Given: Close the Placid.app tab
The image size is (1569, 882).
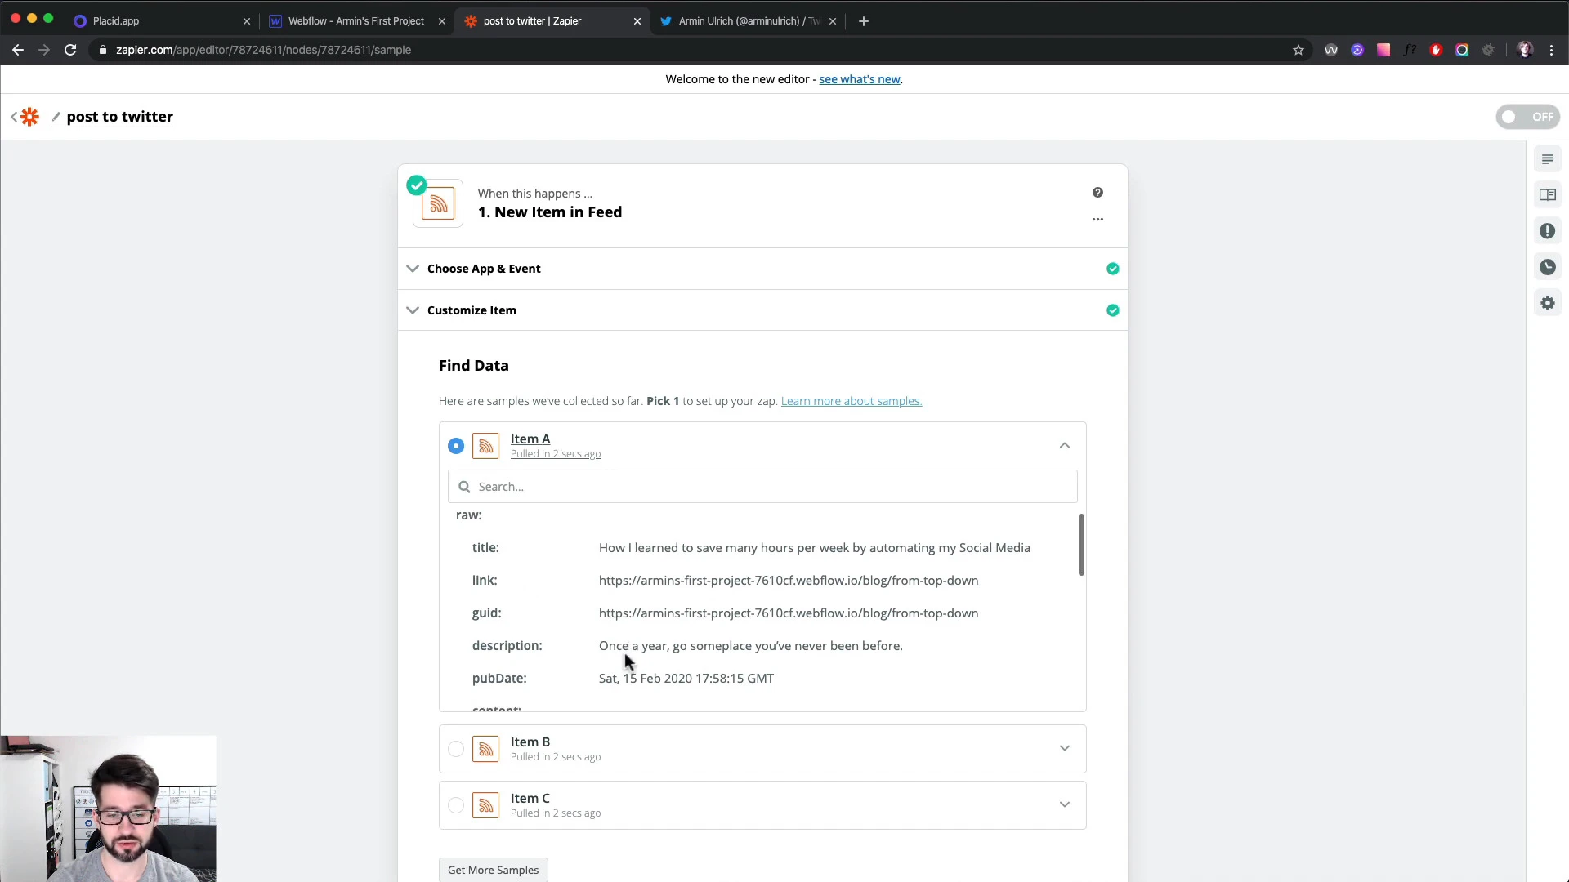Looking at the screenshot, I should click(x=246, y=21).
